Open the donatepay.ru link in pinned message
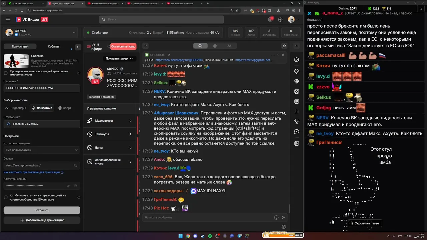Screen dimensions: 427x240 click(x=179, y=60)
